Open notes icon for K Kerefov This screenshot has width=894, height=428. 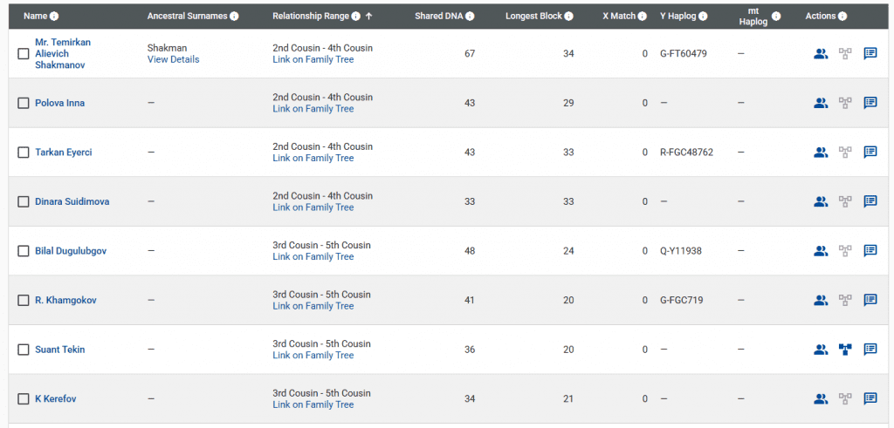pos(870,399)
